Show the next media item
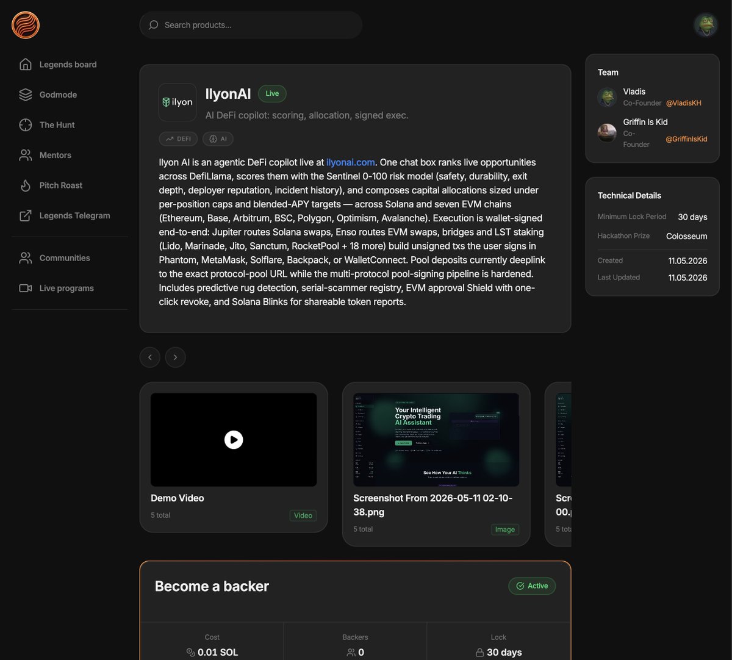The height and width of the screenshot is (660, 732). [176, 357]
